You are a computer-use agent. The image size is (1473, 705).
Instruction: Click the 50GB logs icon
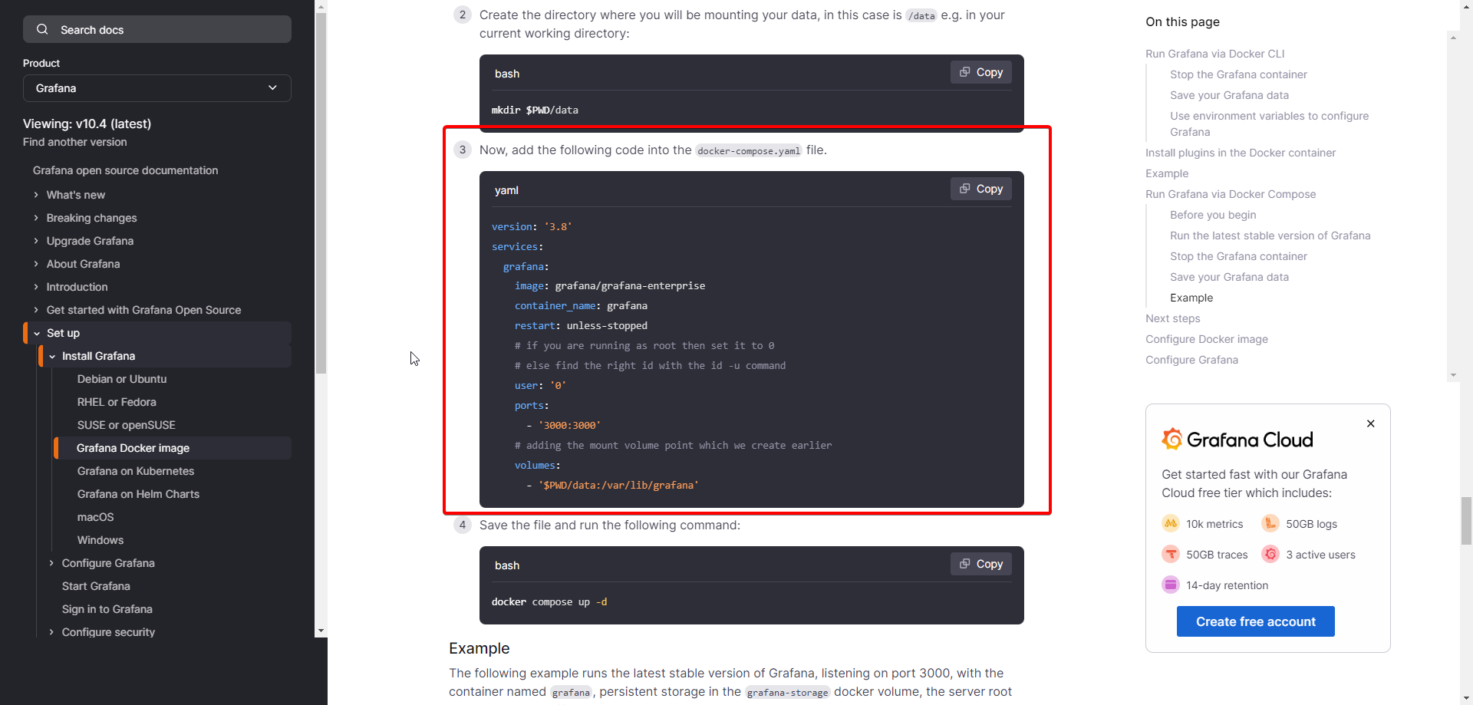[x=1270, y=523]
